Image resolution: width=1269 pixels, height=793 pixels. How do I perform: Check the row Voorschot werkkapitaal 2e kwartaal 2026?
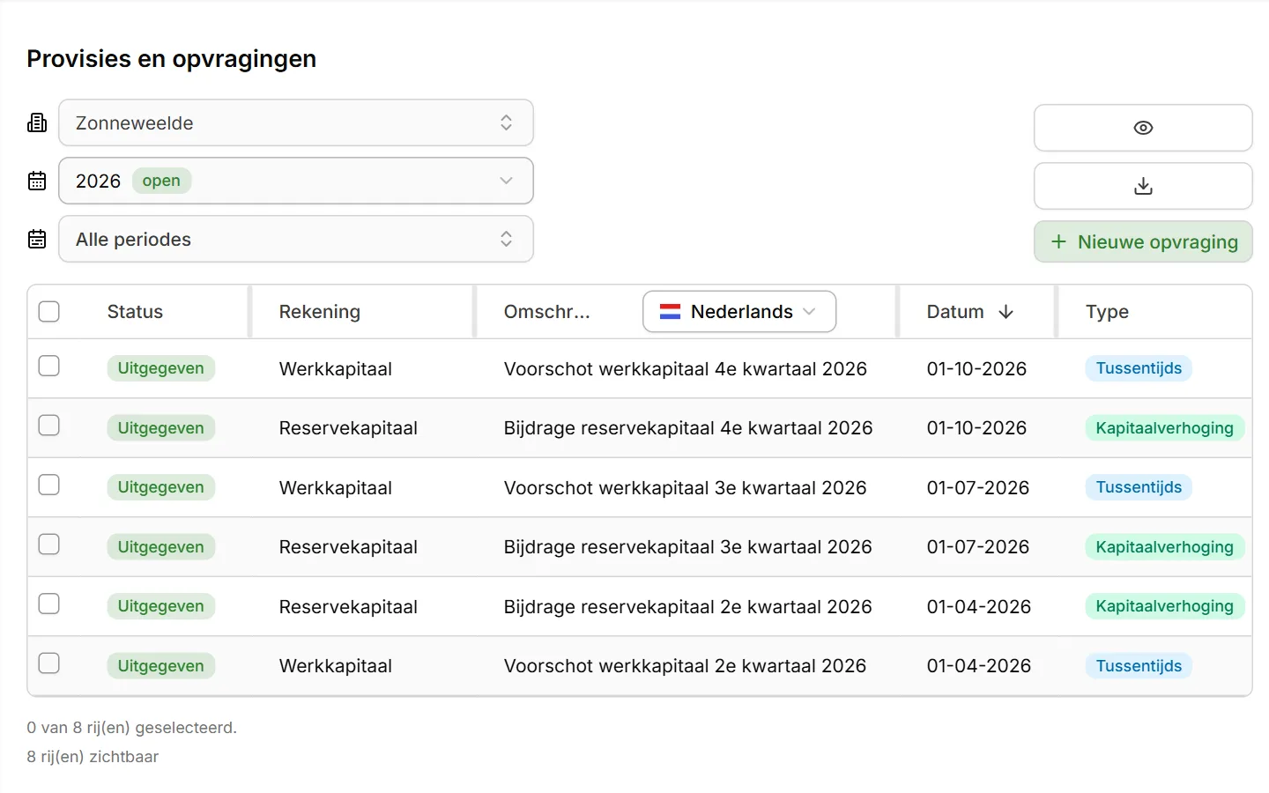[49, 663]
